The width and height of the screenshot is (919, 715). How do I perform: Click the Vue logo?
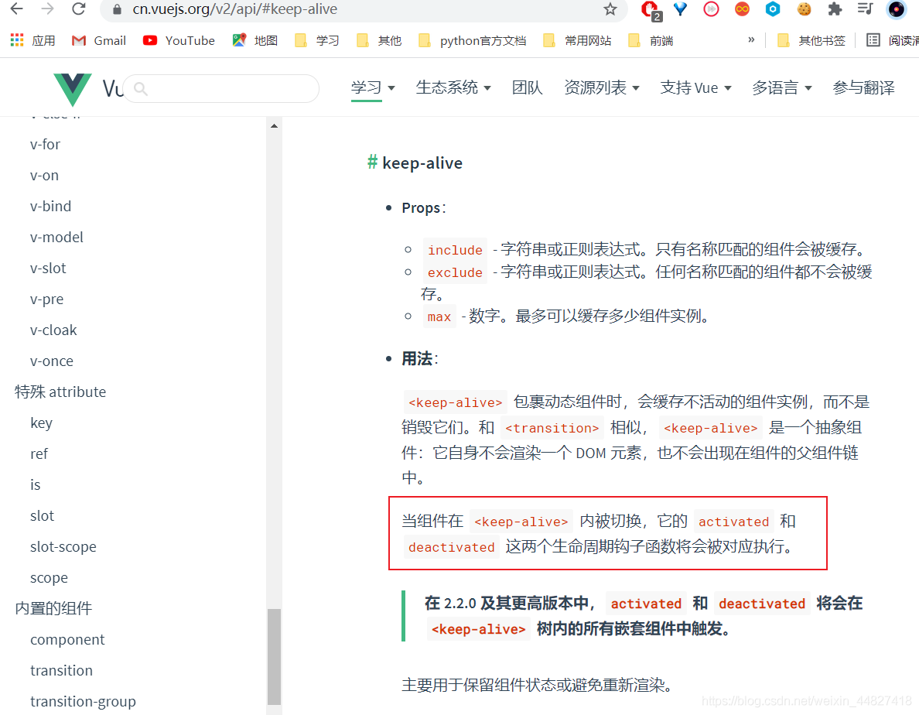tap(73, 89)
